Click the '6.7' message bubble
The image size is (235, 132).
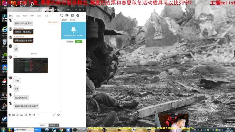16,89
